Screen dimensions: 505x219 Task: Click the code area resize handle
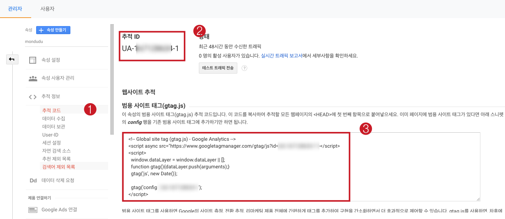478,199
